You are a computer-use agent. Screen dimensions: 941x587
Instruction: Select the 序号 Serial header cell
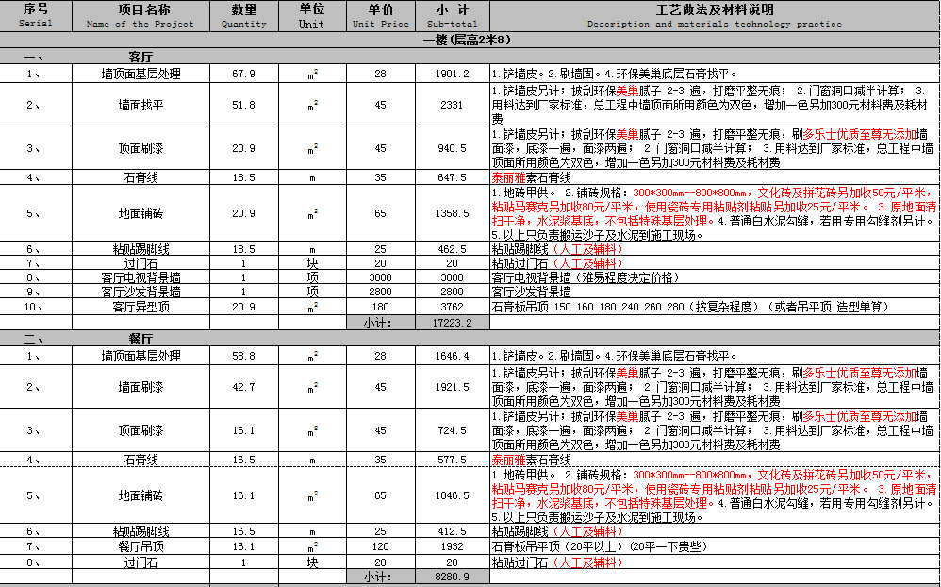tap(36, 16)
